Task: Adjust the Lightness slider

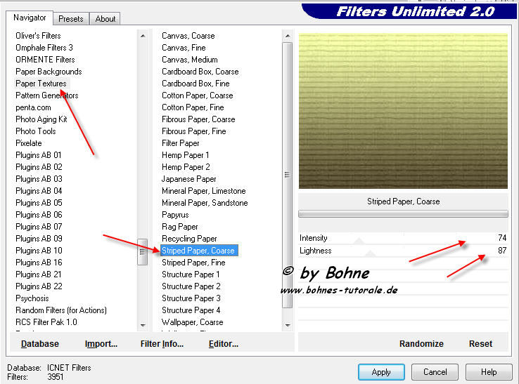Action: tap(402, 251)
